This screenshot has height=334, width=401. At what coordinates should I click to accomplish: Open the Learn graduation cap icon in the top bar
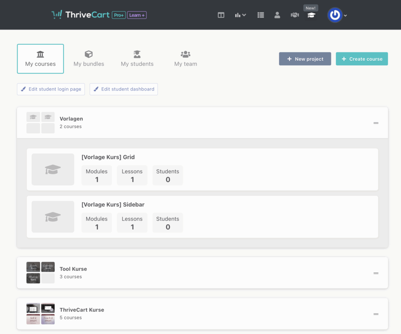pos(311,15)
